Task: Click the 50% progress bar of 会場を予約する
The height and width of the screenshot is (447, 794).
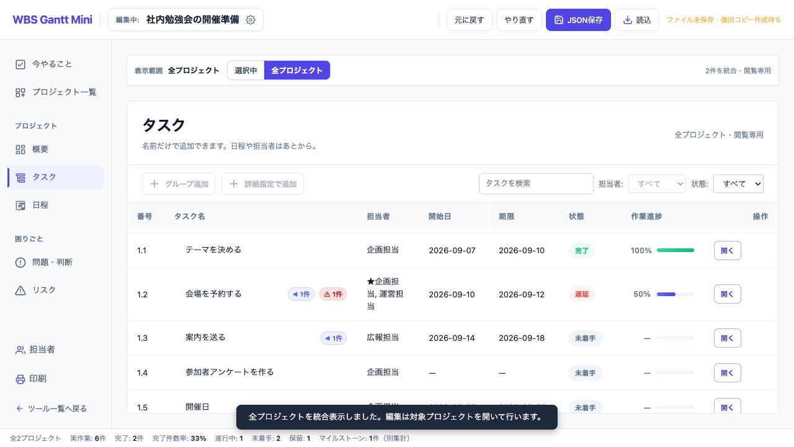Action: tap(676, 294)
